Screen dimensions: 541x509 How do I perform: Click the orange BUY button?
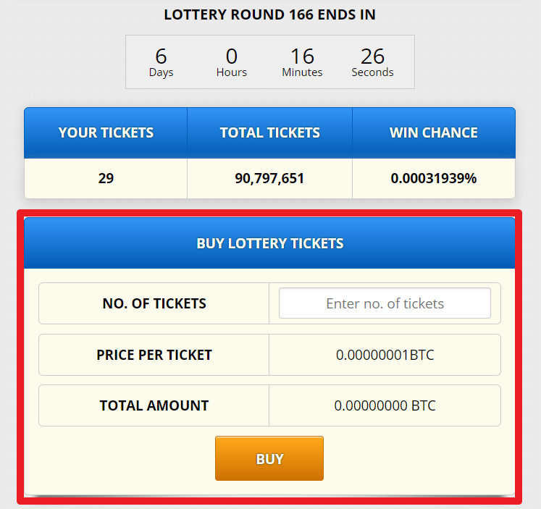tap(269, 458)
